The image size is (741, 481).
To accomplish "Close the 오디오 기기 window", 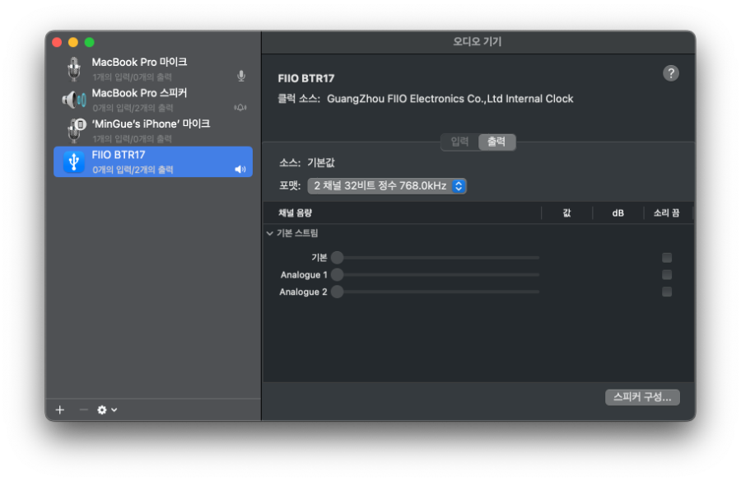I will [57, 42].
